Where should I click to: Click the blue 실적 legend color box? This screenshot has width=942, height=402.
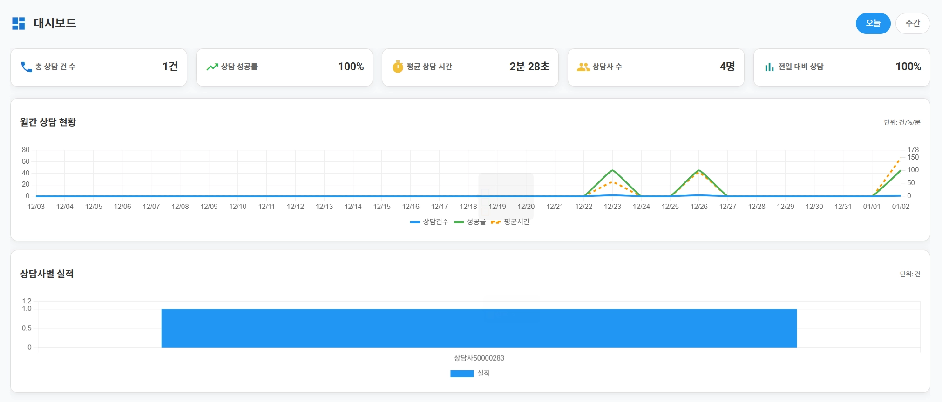tap(462, 374)
